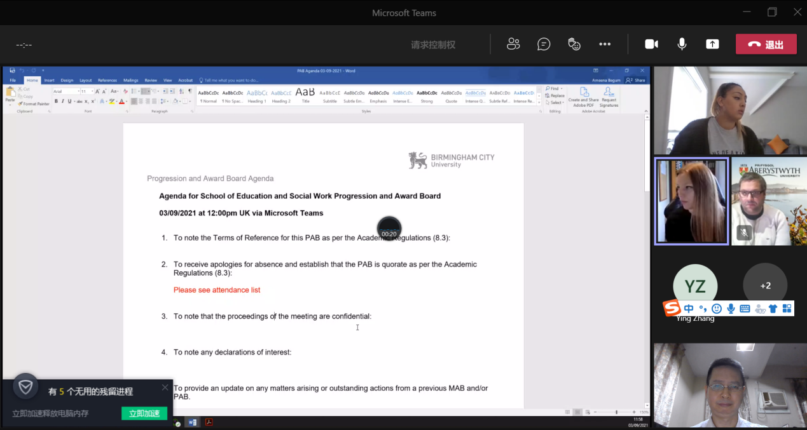Screen dimensions: 807x430
Task: Click Find in the Editing group
Action: pyautogui.click(x=554, y=88)
